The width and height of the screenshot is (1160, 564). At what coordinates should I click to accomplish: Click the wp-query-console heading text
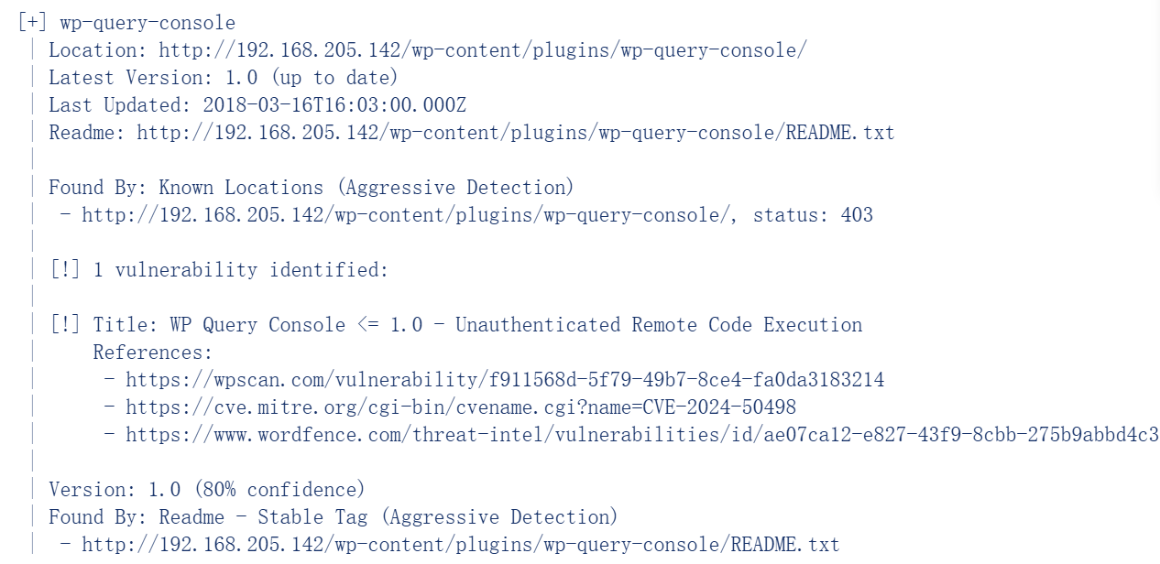[x=148, y=23]
